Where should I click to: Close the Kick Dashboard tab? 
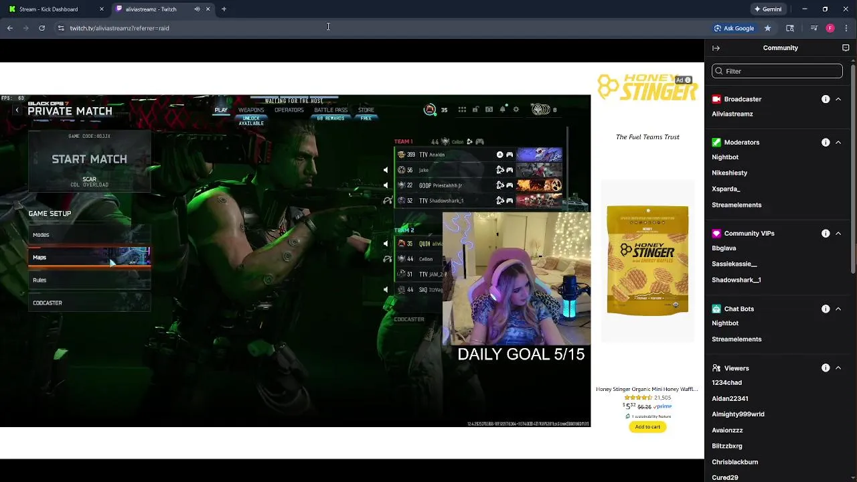[102, 9]
